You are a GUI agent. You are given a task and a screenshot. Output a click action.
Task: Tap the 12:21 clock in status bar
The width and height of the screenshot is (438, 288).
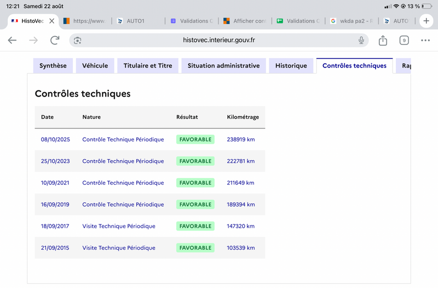coord(13,6)
